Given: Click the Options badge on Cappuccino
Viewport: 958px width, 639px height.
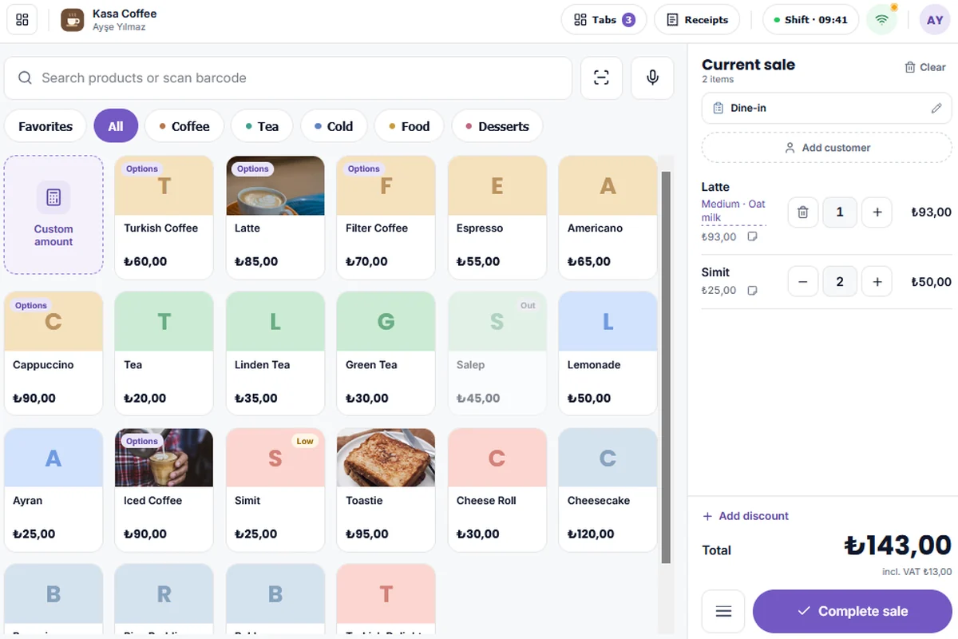Looking at the screenshot, I should pos(31,305).
